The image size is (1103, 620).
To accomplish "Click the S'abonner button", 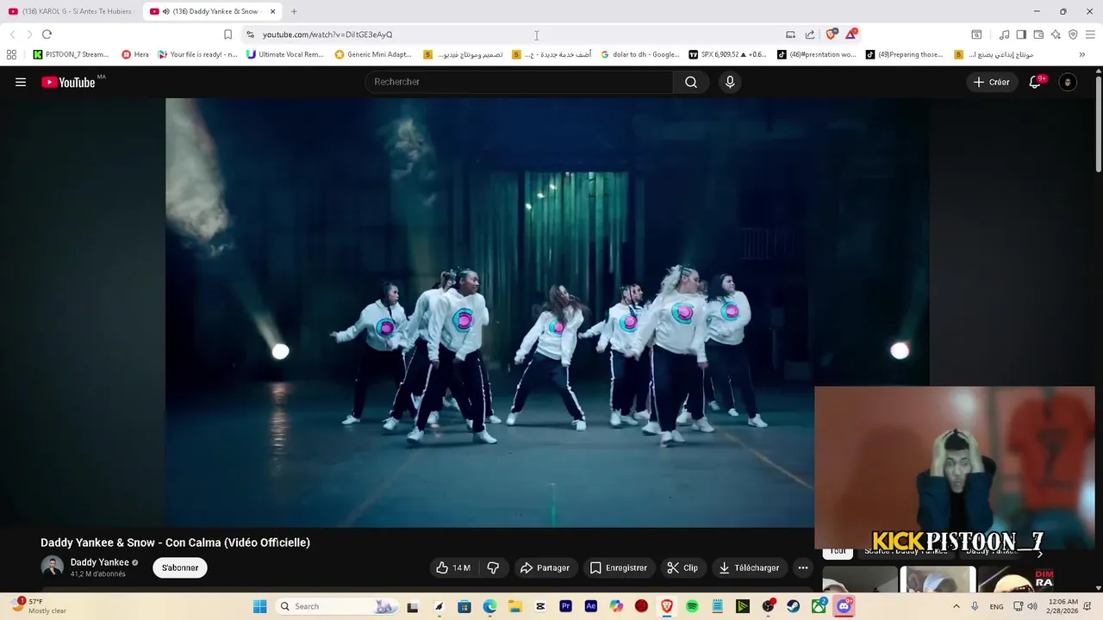I will [180, 567].
